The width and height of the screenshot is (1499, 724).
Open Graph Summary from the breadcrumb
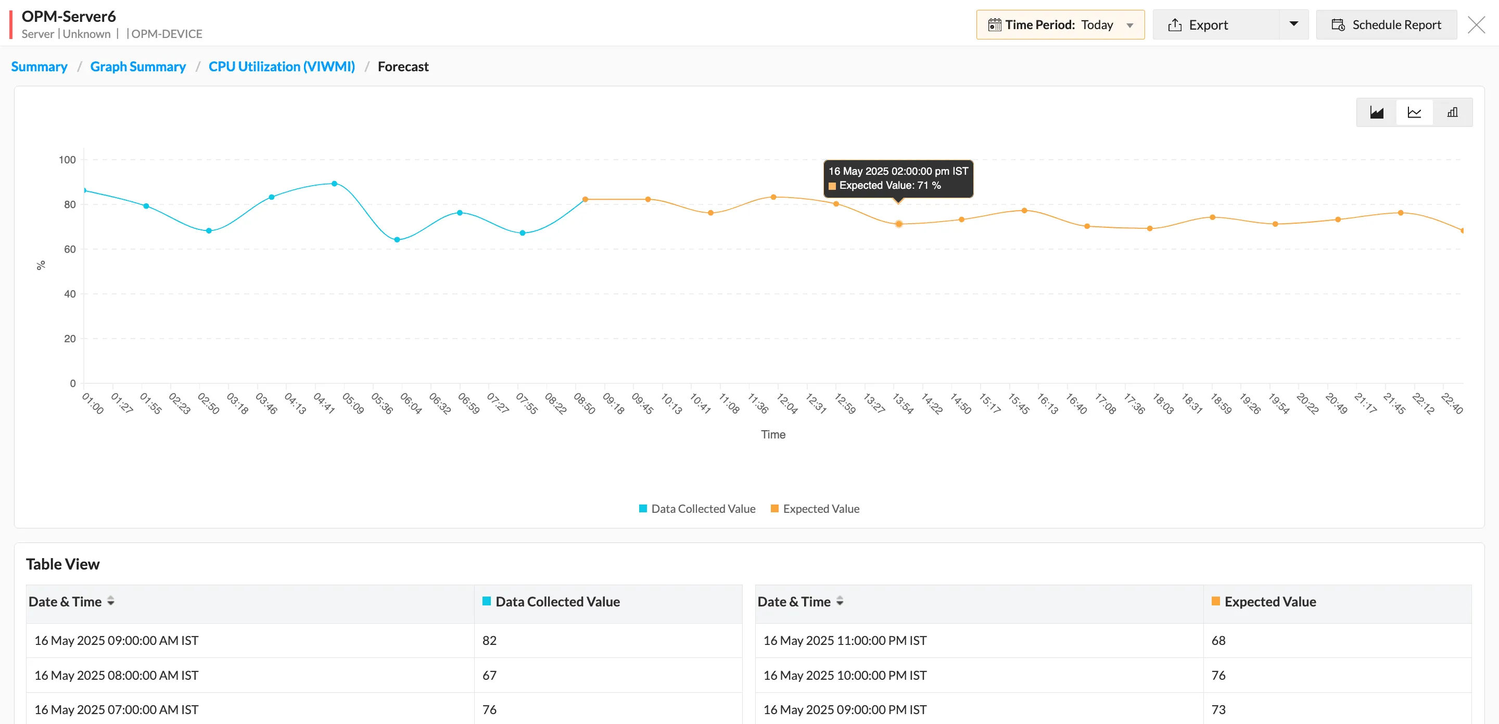tap(138, 66)
